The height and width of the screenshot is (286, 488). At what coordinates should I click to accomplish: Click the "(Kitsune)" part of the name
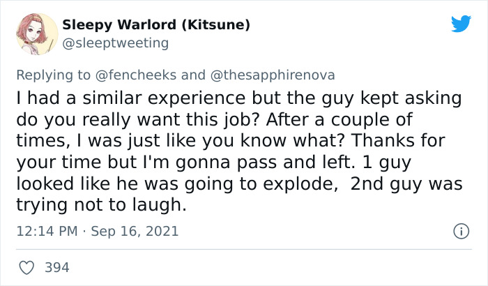coord(215,25)
